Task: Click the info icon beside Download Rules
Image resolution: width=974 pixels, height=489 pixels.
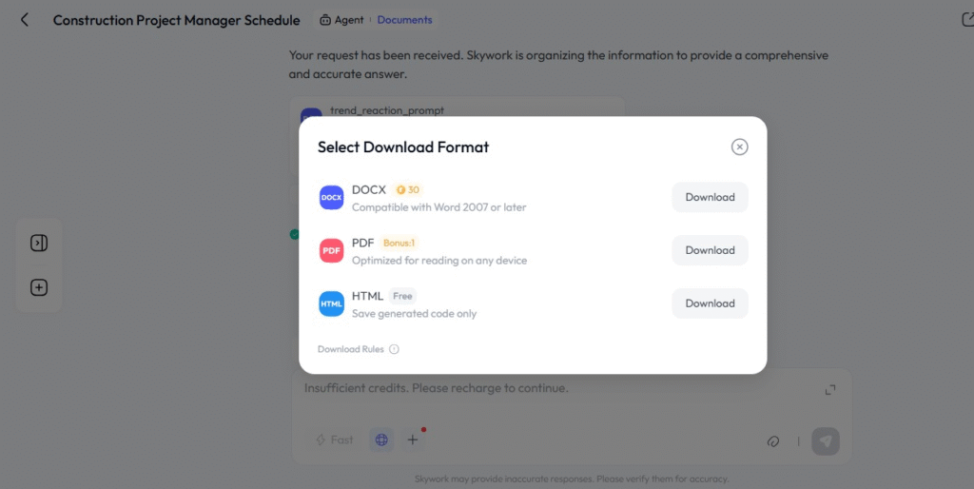Action: (x=394, y=349)
